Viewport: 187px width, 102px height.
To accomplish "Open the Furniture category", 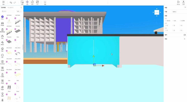I will coord(2,62).
